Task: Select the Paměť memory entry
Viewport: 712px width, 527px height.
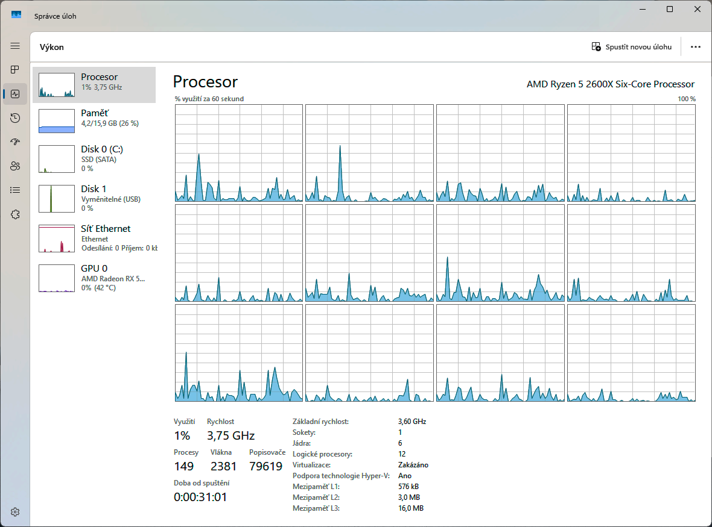Action: tap(94, 121)
